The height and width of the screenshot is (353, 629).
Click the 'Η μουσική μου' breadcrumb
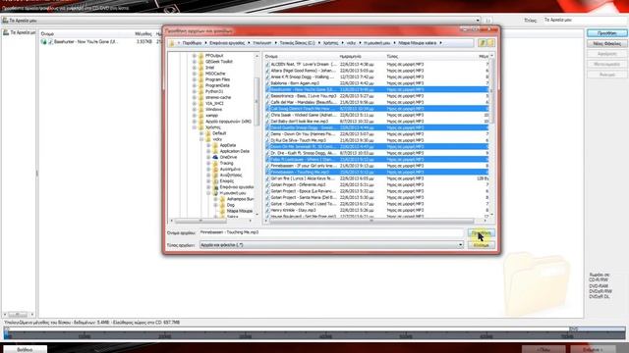pyautogui.click(x=376, y=43)
